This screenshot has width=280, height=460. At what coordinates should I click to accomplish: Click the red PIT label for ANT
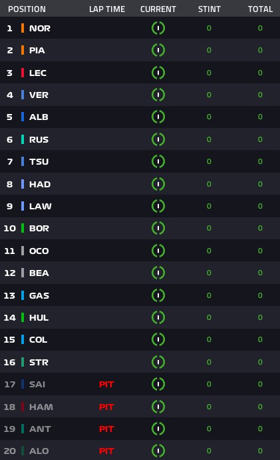pos(106,429)
